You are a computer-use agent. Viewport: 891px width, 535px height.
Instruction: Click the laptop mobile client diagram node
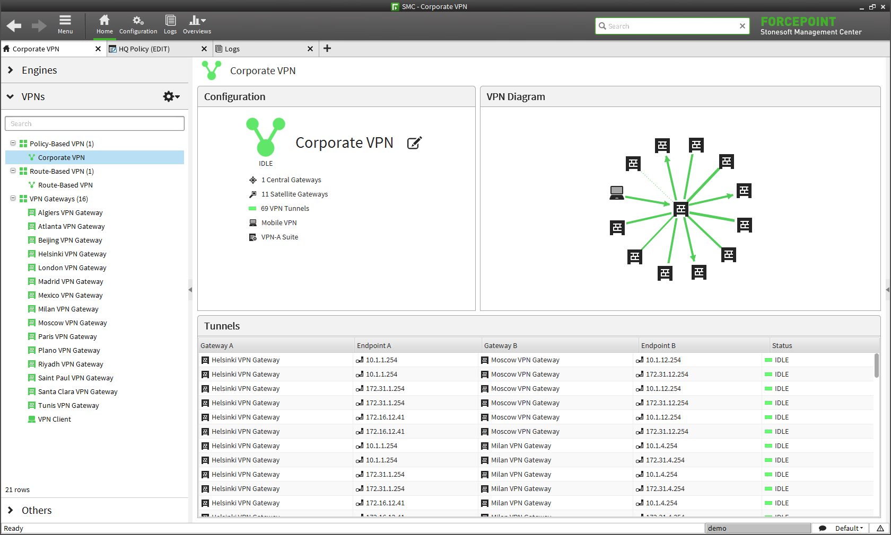(x=617, y=193)
